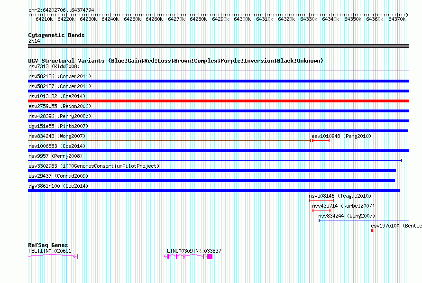Click the dgv151e55 (Pinto2007) label

pos(58,126)
